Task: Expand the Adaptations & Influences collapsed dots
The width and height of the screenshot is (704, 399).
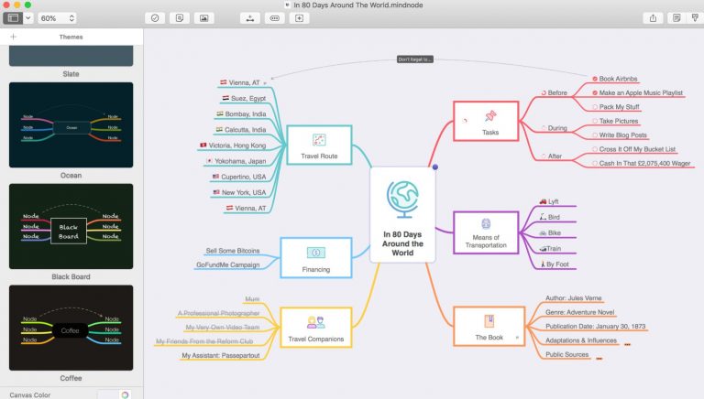Action: [627, 344]
